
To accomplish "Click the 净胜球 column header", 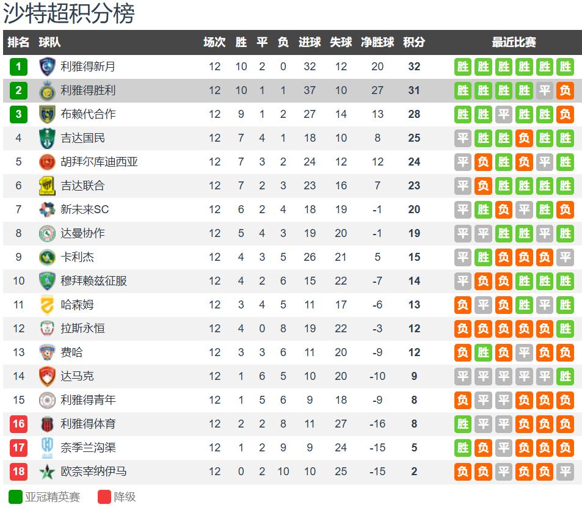I will point(377,42).
